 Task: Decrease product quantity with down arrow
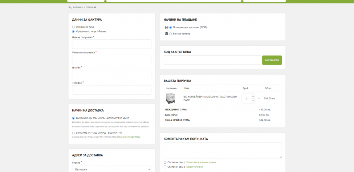pos(253,101)
